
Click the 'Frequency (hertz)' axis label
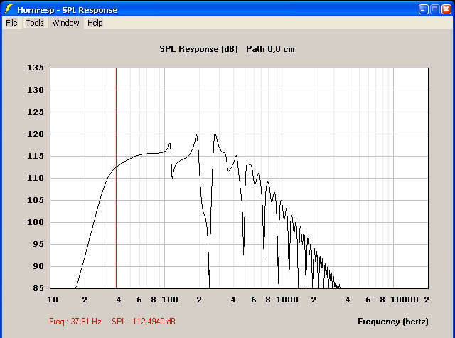[393, 322]
